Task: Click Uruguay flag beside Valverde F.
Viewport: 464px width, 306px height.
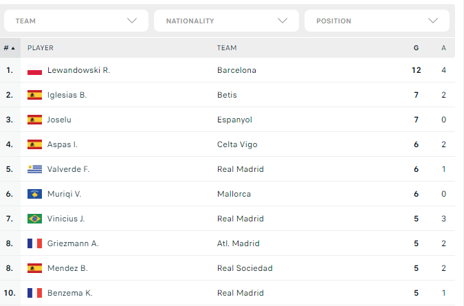Action: 34,169
